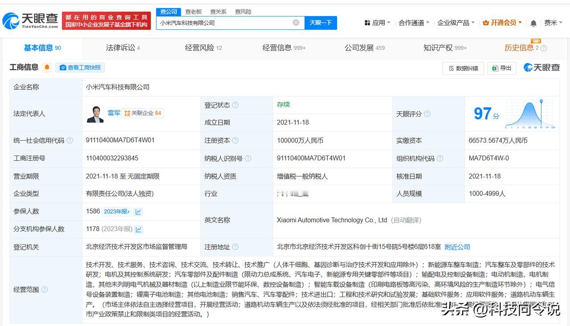Viewport: 570px width, 326px height.
Task: Click organization code MA7D6T4W-0
Action: [489, 158]
